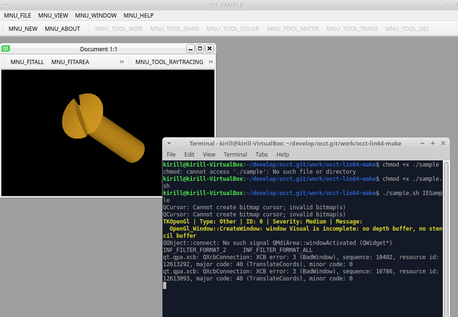Open the Terminal menu in terminal menubar
Viewport: 458px width, 317px height.
(x=235, y=154)
